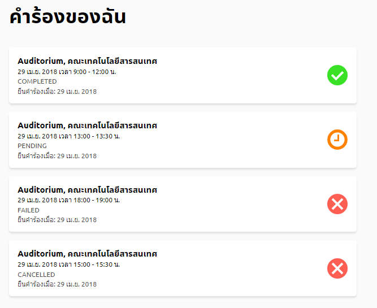The width and height of the screenshot is (377, 308).
Task: Click submission date line of cancelled request
Action: coord(57,284)
